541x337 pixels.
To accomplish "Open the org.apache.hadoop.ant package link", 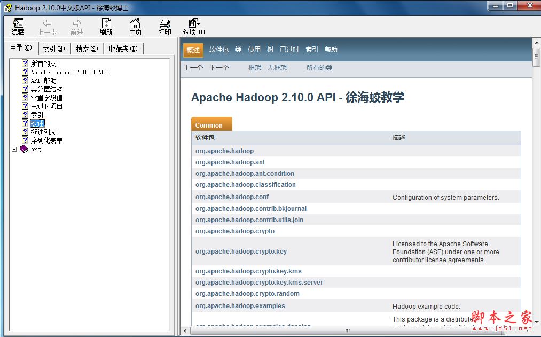I will pos(230,162).
